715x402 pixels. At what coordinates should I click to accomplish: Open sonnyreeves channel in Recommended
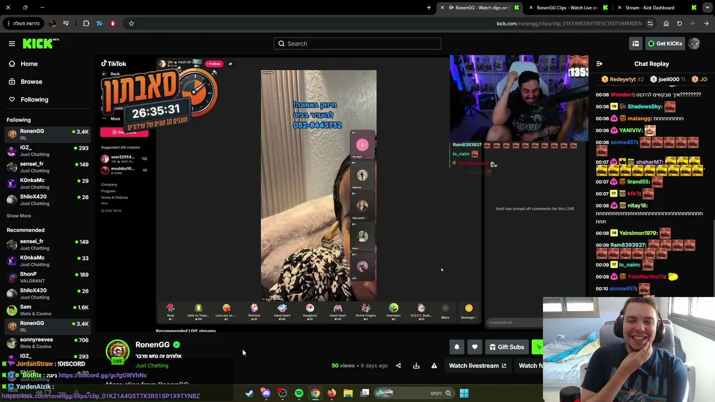pyautogui.click(x=47, y=343)
